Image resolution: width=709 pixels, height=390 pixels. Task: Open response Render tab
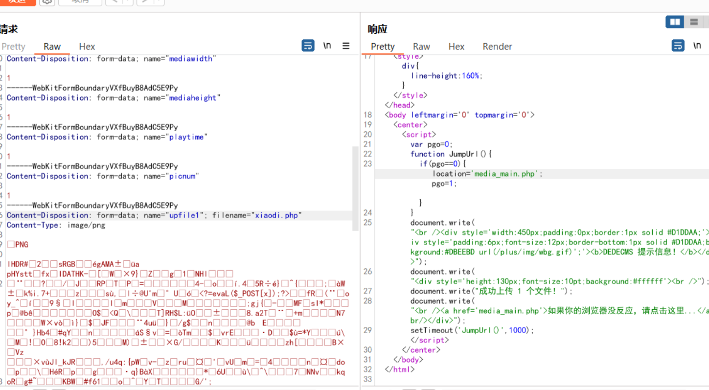[x=497, y=46]
